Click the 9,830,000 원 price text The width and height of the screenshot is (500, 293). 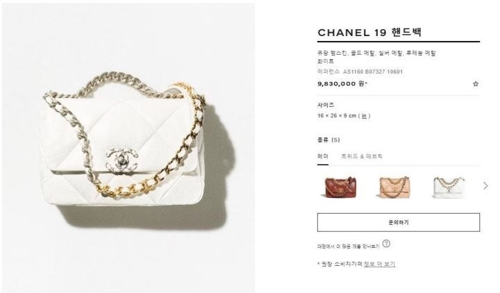(x=342, y=84)
